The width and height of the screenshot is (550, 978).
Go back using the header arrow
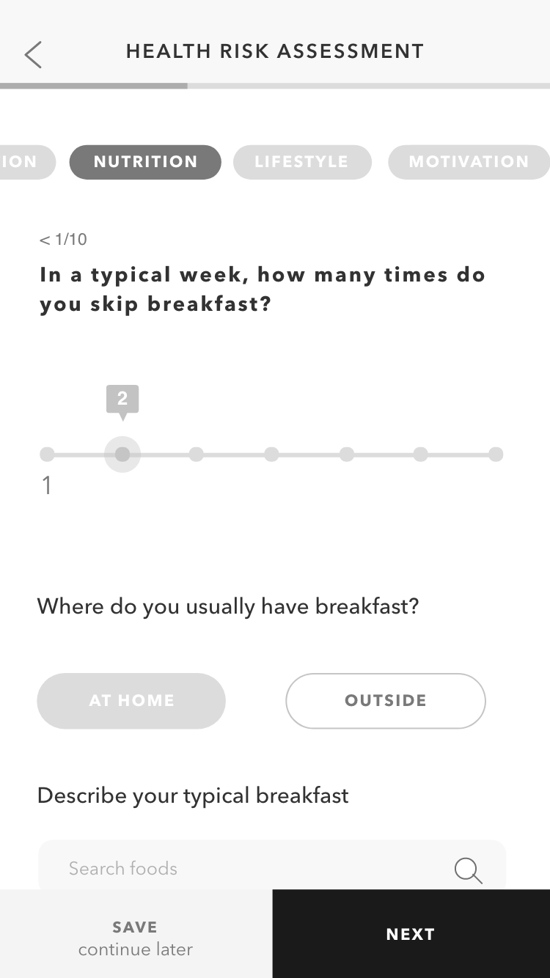[x=33, y=54]
